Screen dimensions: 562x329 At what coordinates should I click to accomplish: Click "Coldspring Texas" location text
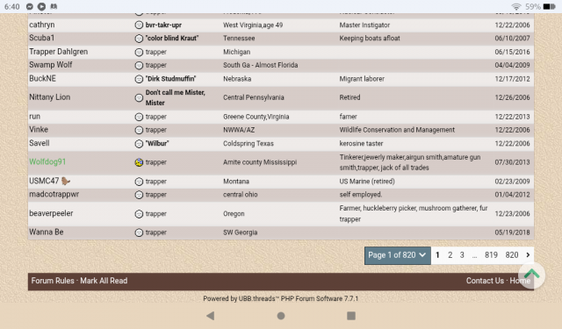[x=249, y=144]
